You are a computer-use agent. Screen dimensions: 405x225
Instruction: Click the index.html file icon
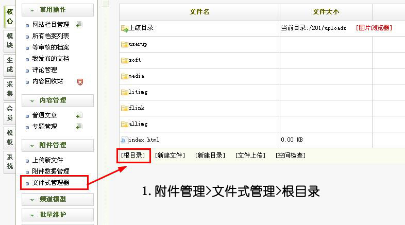coord(124,140)
